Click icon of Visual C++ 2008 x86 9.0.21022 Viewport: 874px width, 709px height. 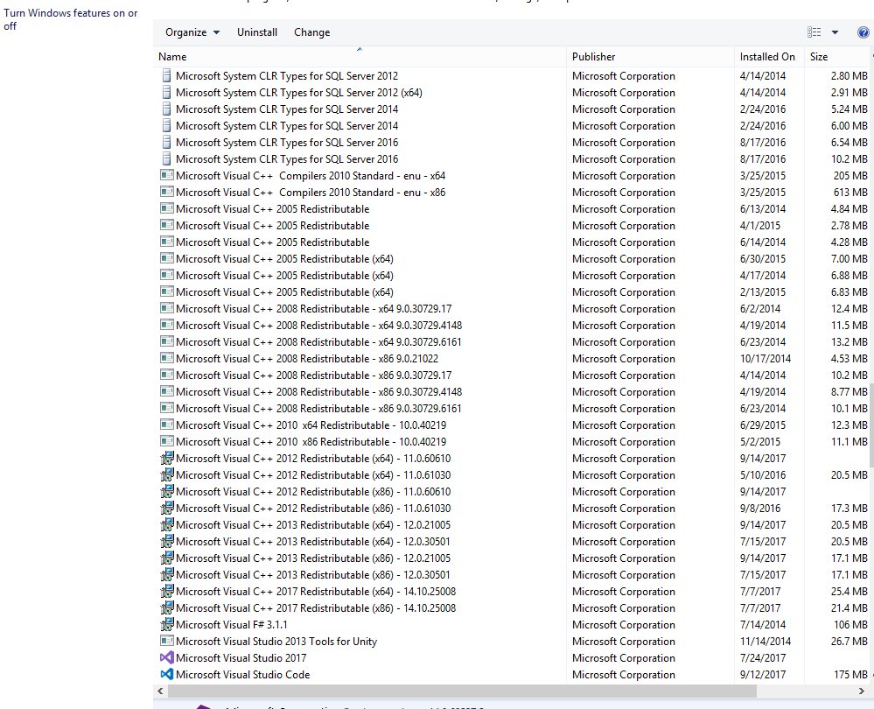click(166, 358)
